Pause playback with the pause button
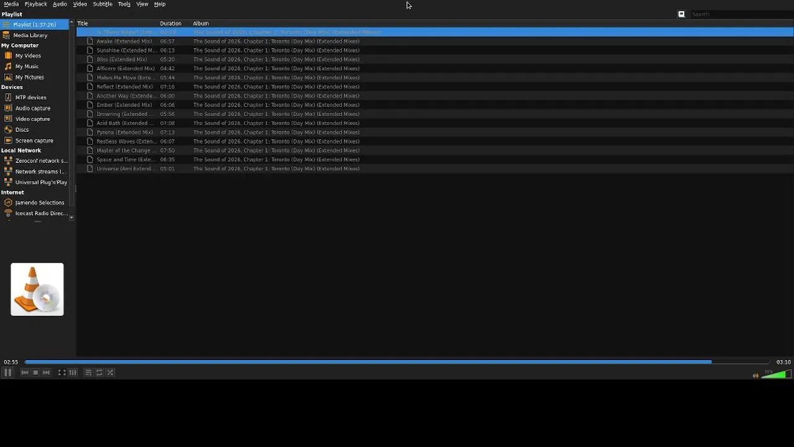The image size is (794, 447). coord(7,372)
